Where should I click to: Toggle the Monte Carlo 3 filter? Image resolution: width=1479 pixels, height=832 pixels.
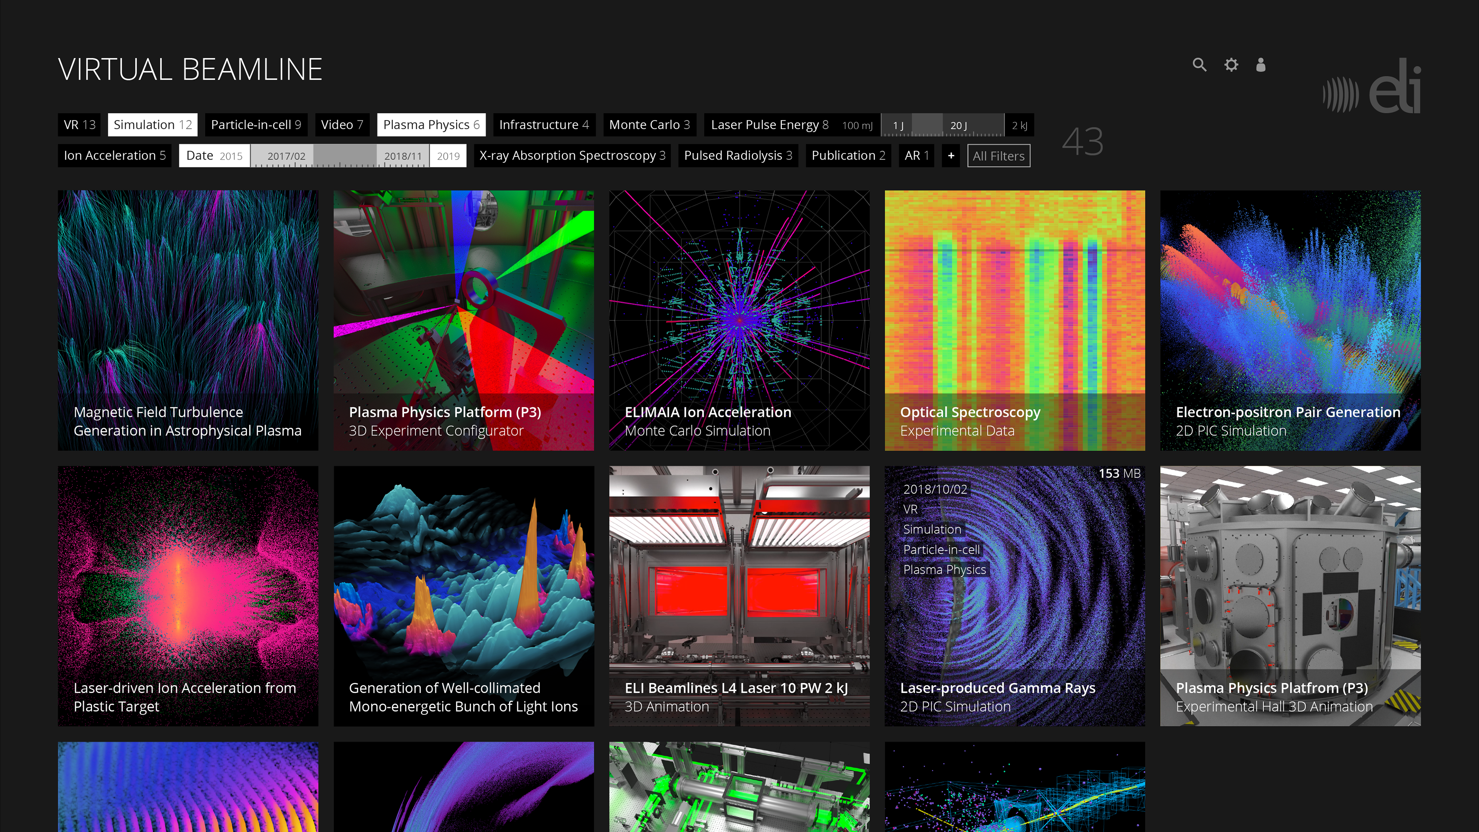coord(649,125)
